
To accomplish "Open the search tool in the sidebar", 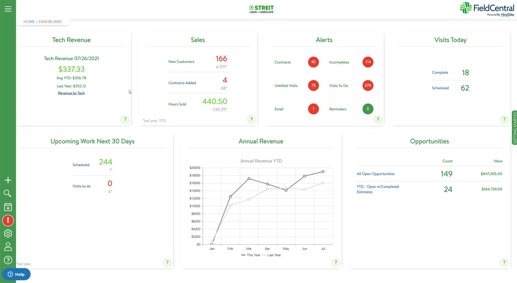I will pyautogui.click(x=8, y=193).
